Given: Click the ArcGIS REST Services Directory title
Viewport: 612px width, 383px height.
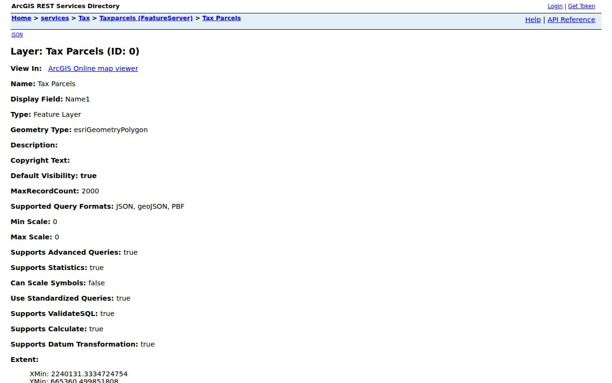Looking at the screenshot, I should point(66,6).
